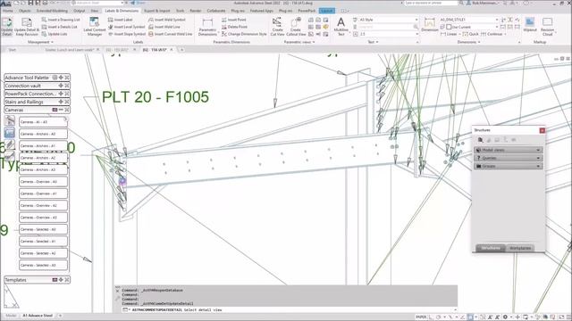572x321 pixels.
Task: Click the keyword search box in title bar
Action: [431, 3]
